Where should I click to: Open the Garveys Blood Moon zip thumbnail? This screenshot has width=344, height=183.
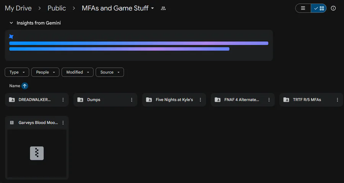click(37, 153)
